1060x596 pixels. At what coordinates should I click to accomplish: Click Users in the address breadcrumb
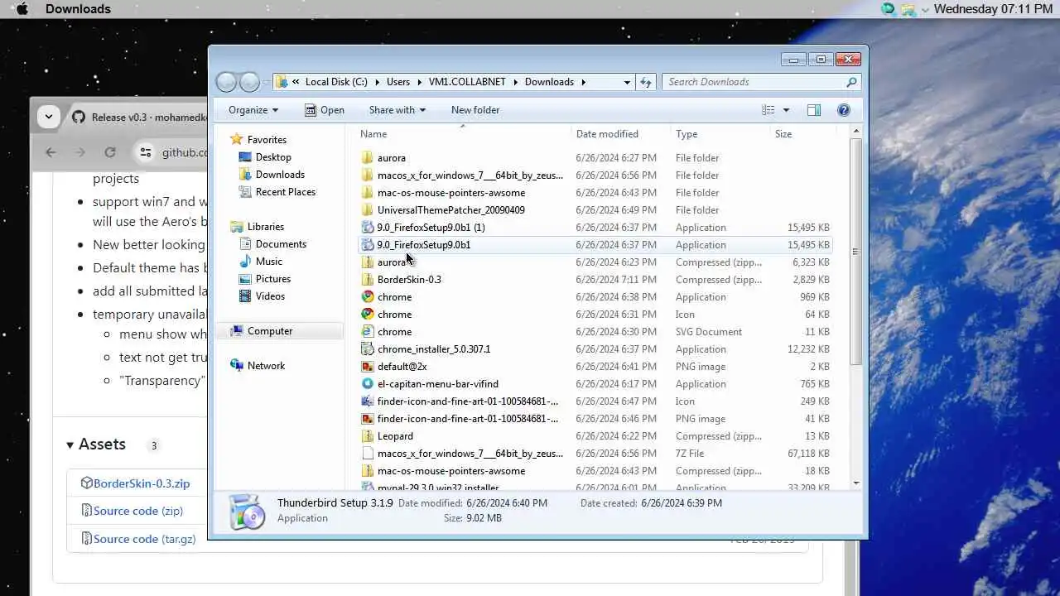click(398, 82)
